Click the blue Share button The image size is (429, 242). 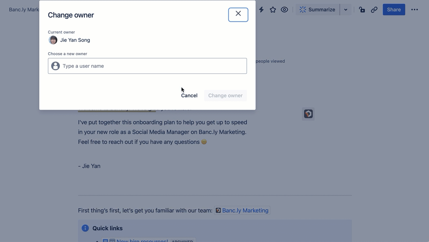(394, 10)
